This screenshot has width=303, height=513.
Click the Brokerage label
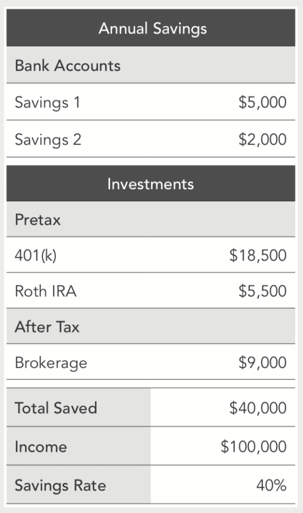pyautogui.click(x=51, y=363)
